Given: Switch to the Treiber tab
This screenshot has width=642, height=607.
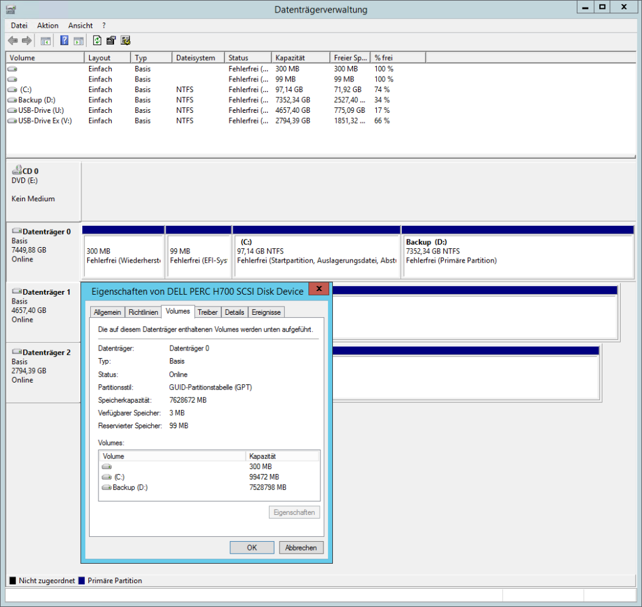Looking at the screenshot, I should 208,312.
